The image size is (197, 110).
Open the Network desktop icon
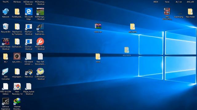coord(6,12)
